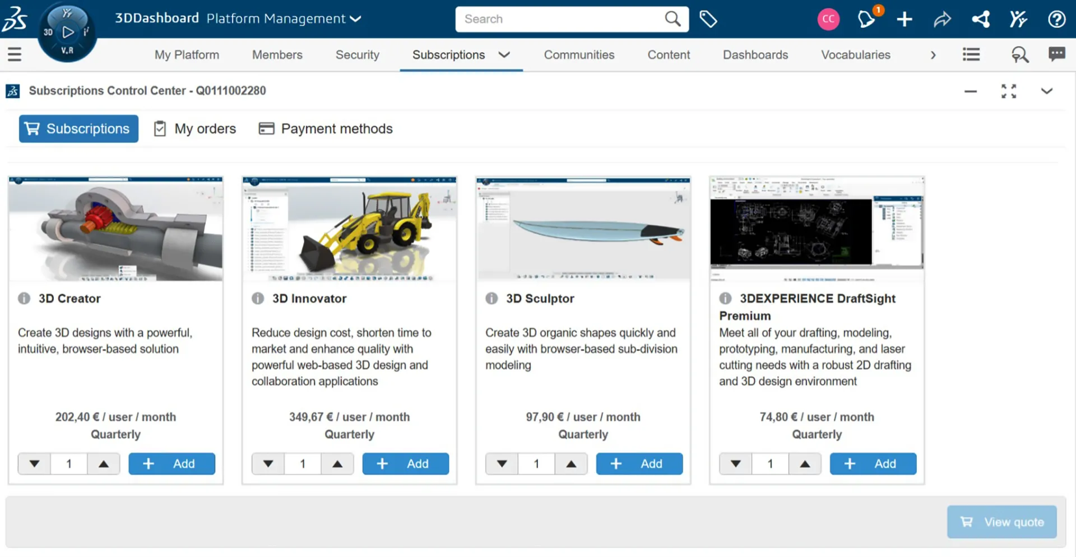Open the chat bubble icon on right
Viewport: 1076px width, 557px height.
point(1056,54)
